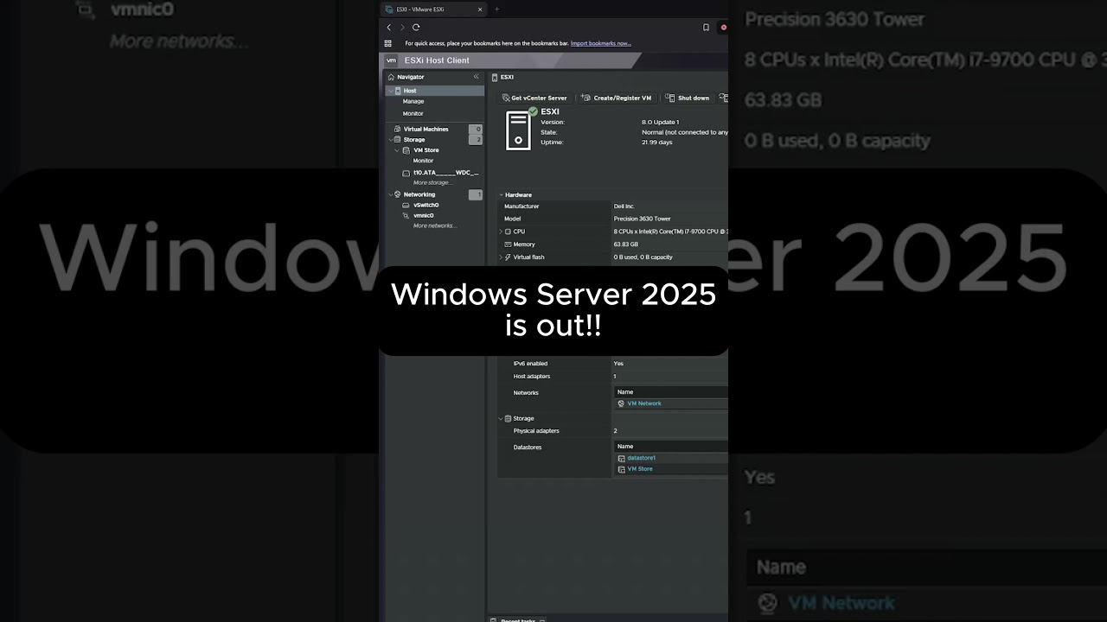
Task: Expand the CPU row details
Action: pyautogui.click(x=501, y=232)
